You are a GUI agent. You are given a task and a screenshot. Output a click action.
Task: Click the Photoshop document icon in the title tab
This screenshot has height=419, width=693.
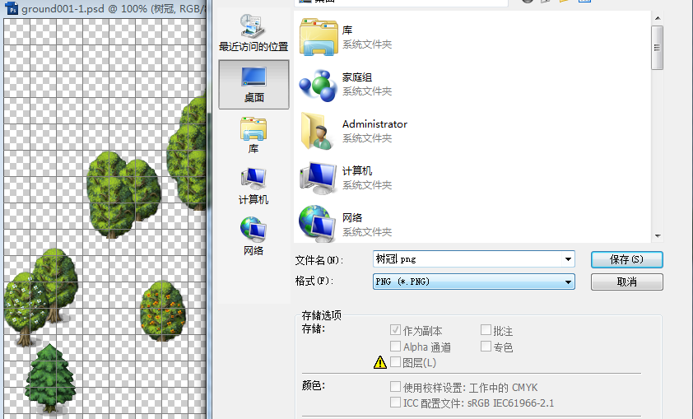tap(12, 8)
